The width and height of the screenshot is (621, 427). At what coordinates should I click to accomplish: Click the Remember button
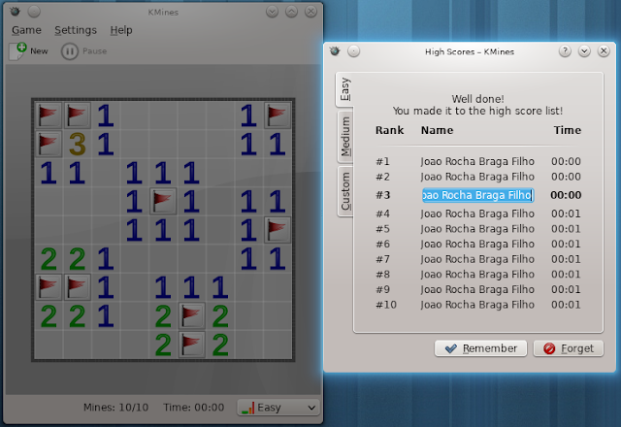pos(481,348)
